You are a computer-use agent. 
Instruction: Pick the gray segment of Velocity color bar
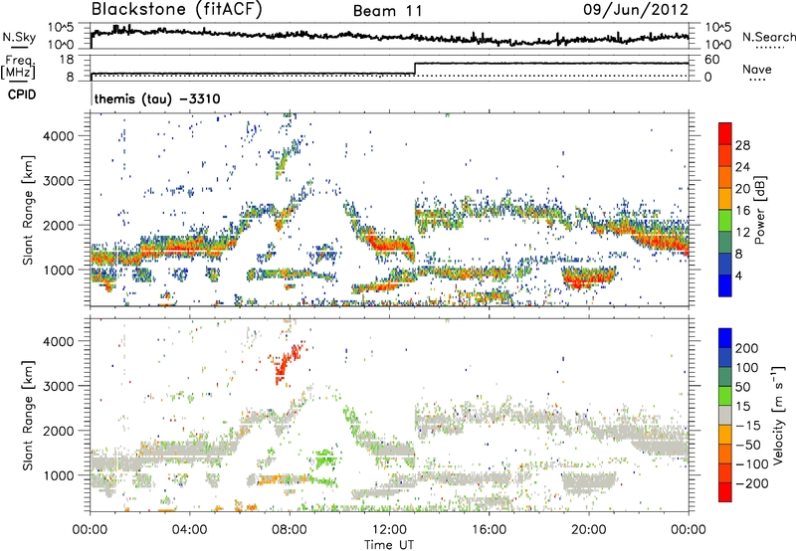pos(725,415)
